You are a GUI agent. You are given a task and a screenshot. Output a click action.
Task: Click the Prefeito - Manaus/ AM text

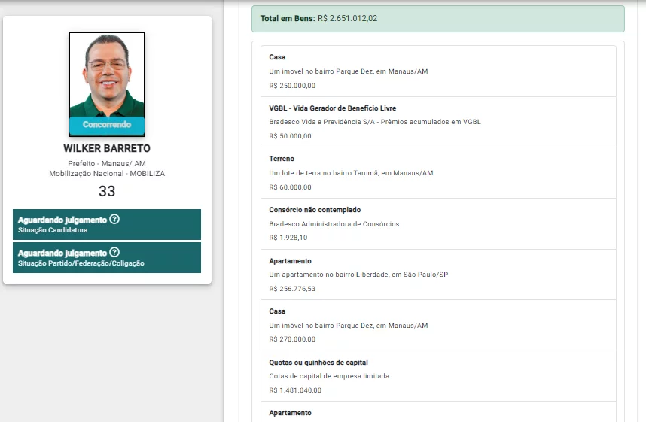[107, 163]
